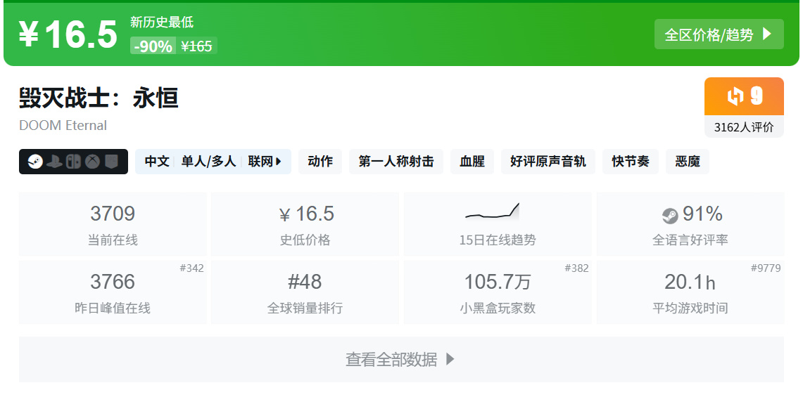Screen dimensions: 803x397
Task: Click the struck-through ¥165 original price
Action: pos(196,46)
